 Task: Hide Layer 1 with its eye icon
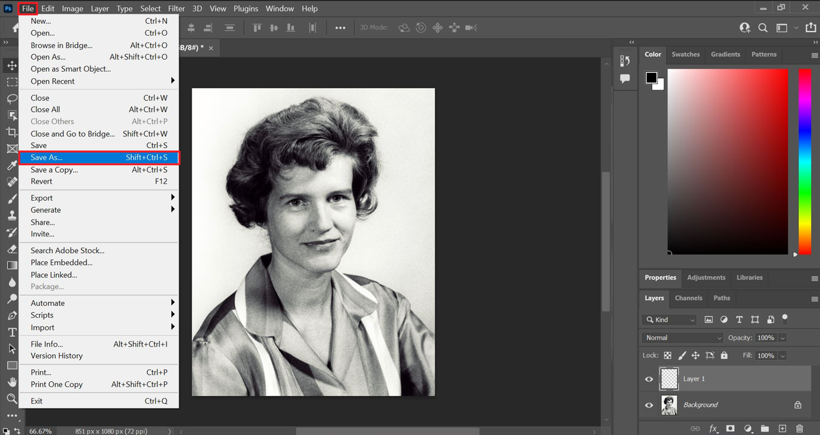(649, 379)
